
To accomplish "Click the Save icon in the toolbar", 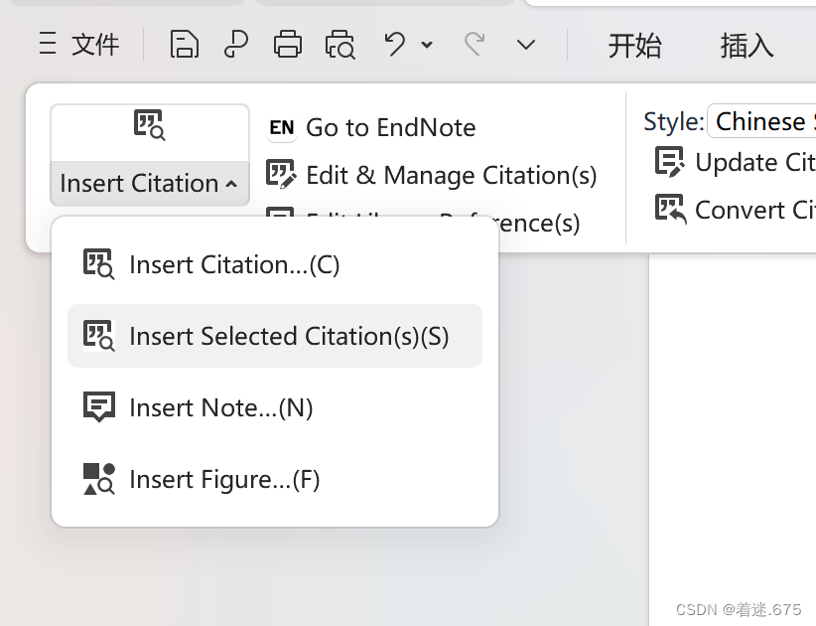I will (185, 45).
